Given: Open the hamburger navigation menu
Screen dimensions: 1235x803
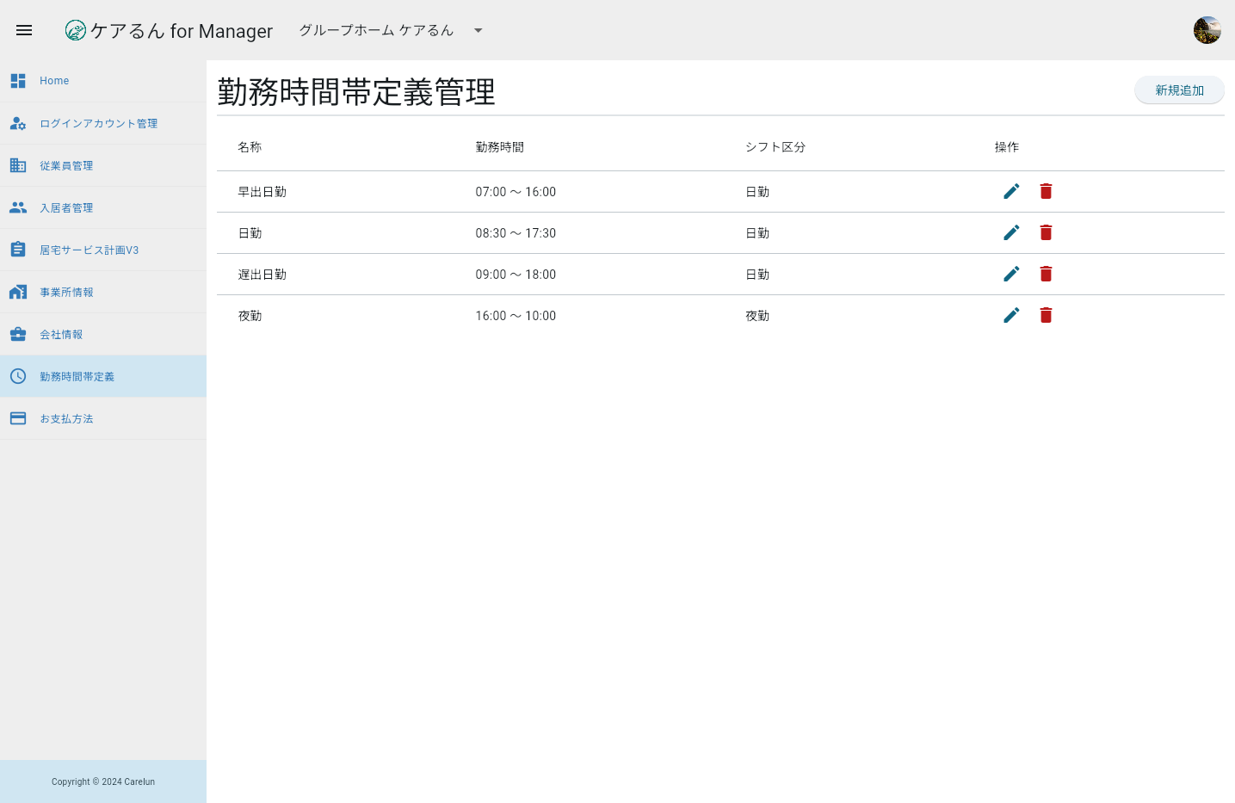Looking at the screenshot, I should coord(23,30).
